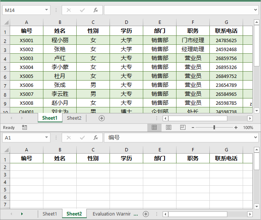Select cell 卢红
Screen dimensions: 261x220
click(x=60, y=58)
